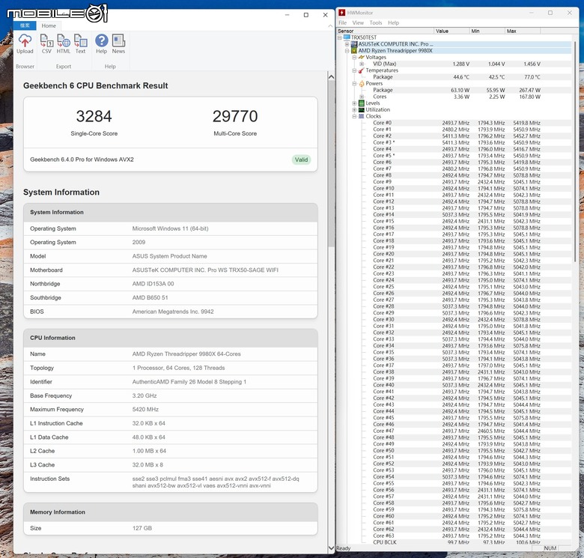Click the Levels icon
This screenshot has width=584, height=558.
coord(362,103)
